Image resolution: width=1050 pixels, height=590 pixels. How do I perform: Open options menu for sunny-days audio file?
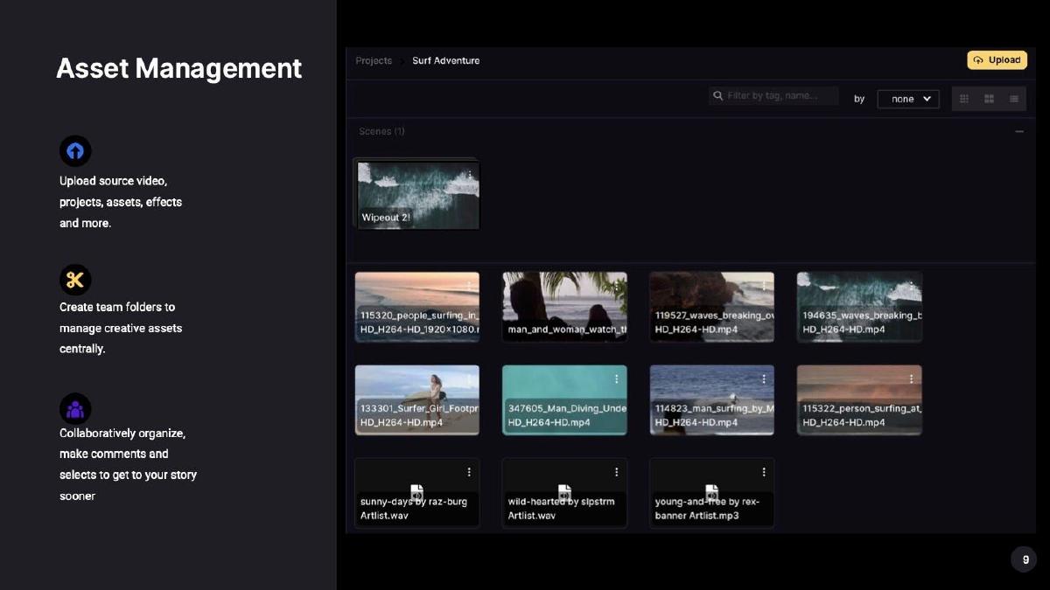470,472
